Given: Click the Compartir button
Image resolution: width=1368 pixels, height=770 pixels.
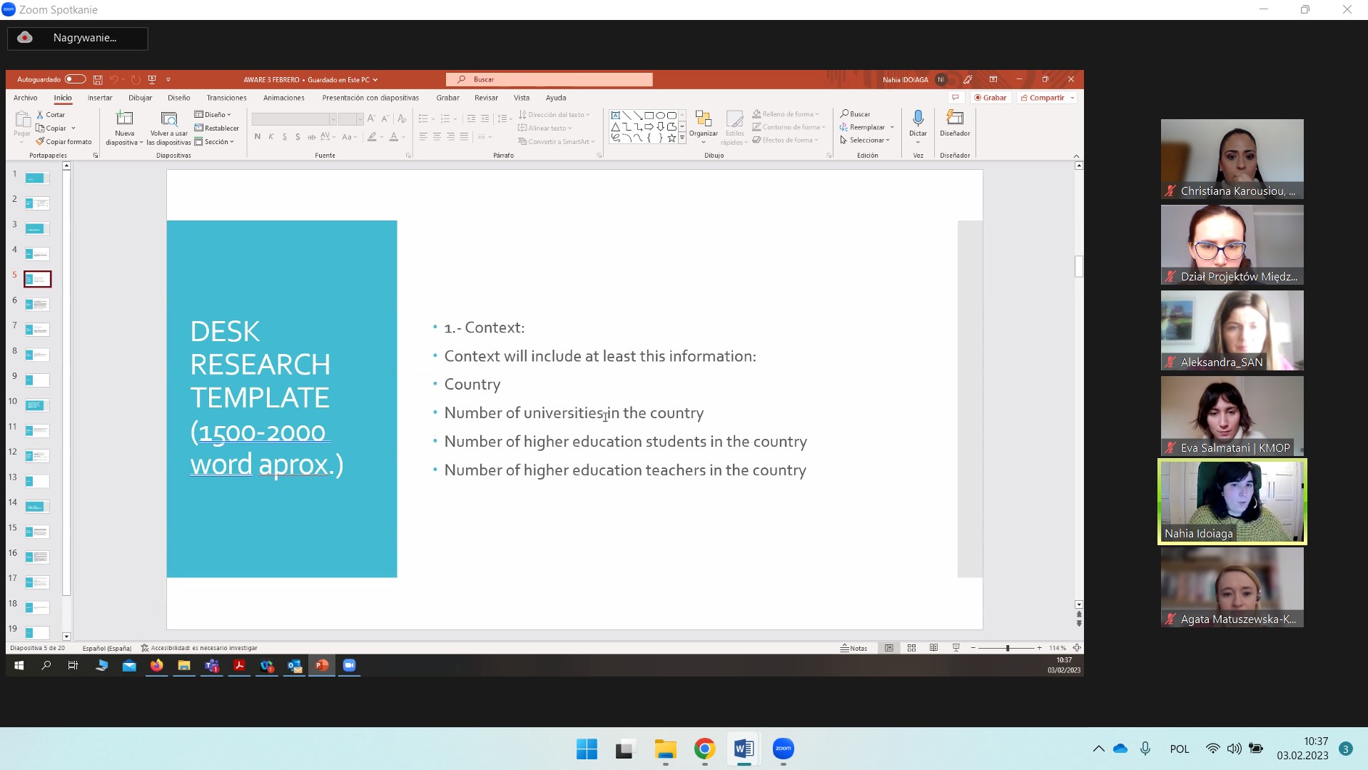Looking at the screenshot, I should pos(1046,98).
